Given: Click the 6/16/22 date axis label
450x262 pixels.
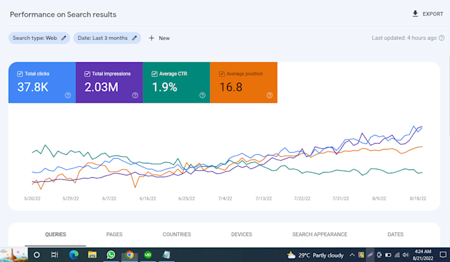Looking at the screenshot, I should pyautogui.click(x=148, y=198).
